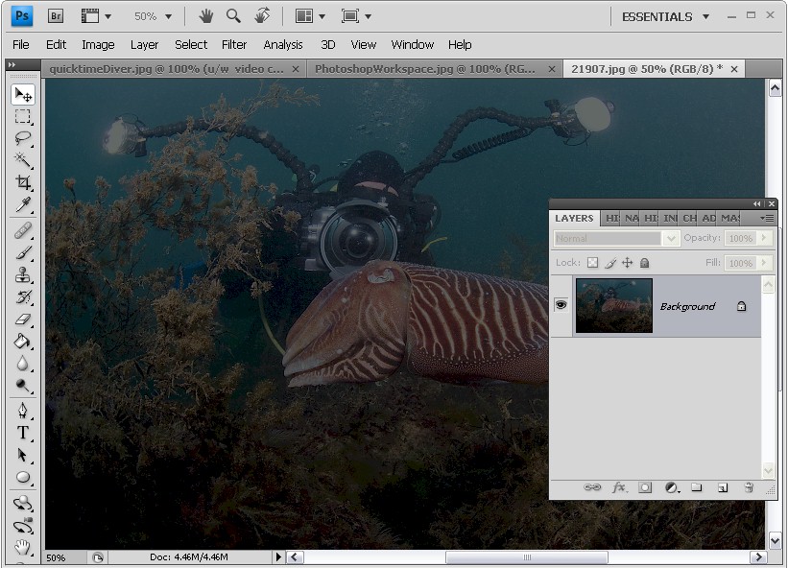Click the Background layer thumbnail
This screenshot has width=788, height=568.
pyautogui.click(x=614, y=304)
